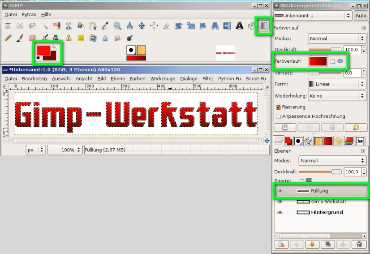Hide the Hintergrund layer
The image size is (370, 254).
pyautogui.click(x=280, y=212)
